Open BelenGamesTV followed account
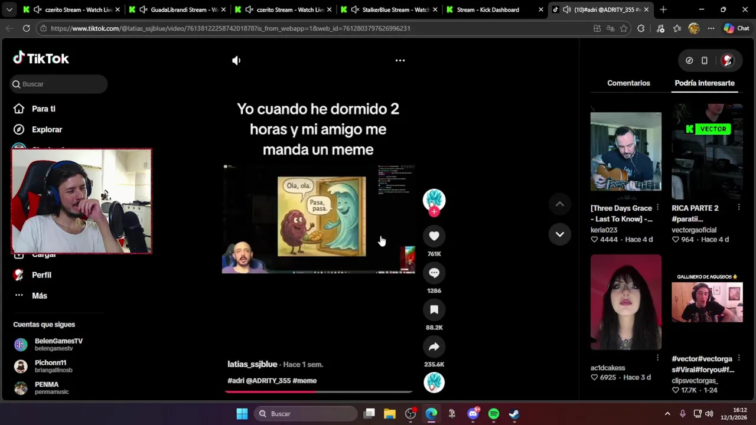 (58, 345)
